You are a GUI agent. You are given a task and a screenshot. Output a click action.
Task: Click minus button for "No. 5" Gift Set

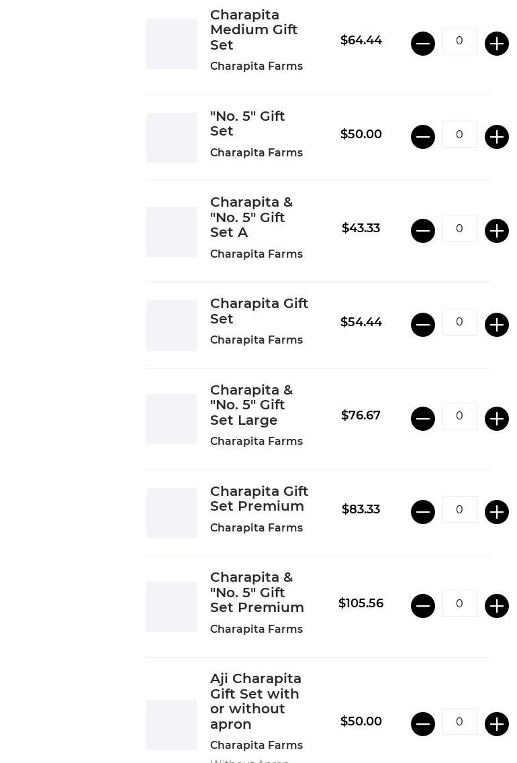coord(423,137)
